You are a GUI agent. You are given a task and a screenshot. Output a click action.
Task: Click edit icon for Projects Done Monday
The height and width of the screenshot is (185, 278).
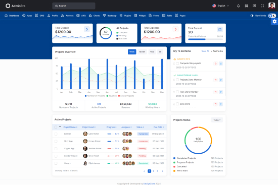[221, 80]
